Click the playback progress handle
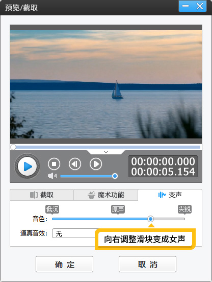 coord(13,147)
